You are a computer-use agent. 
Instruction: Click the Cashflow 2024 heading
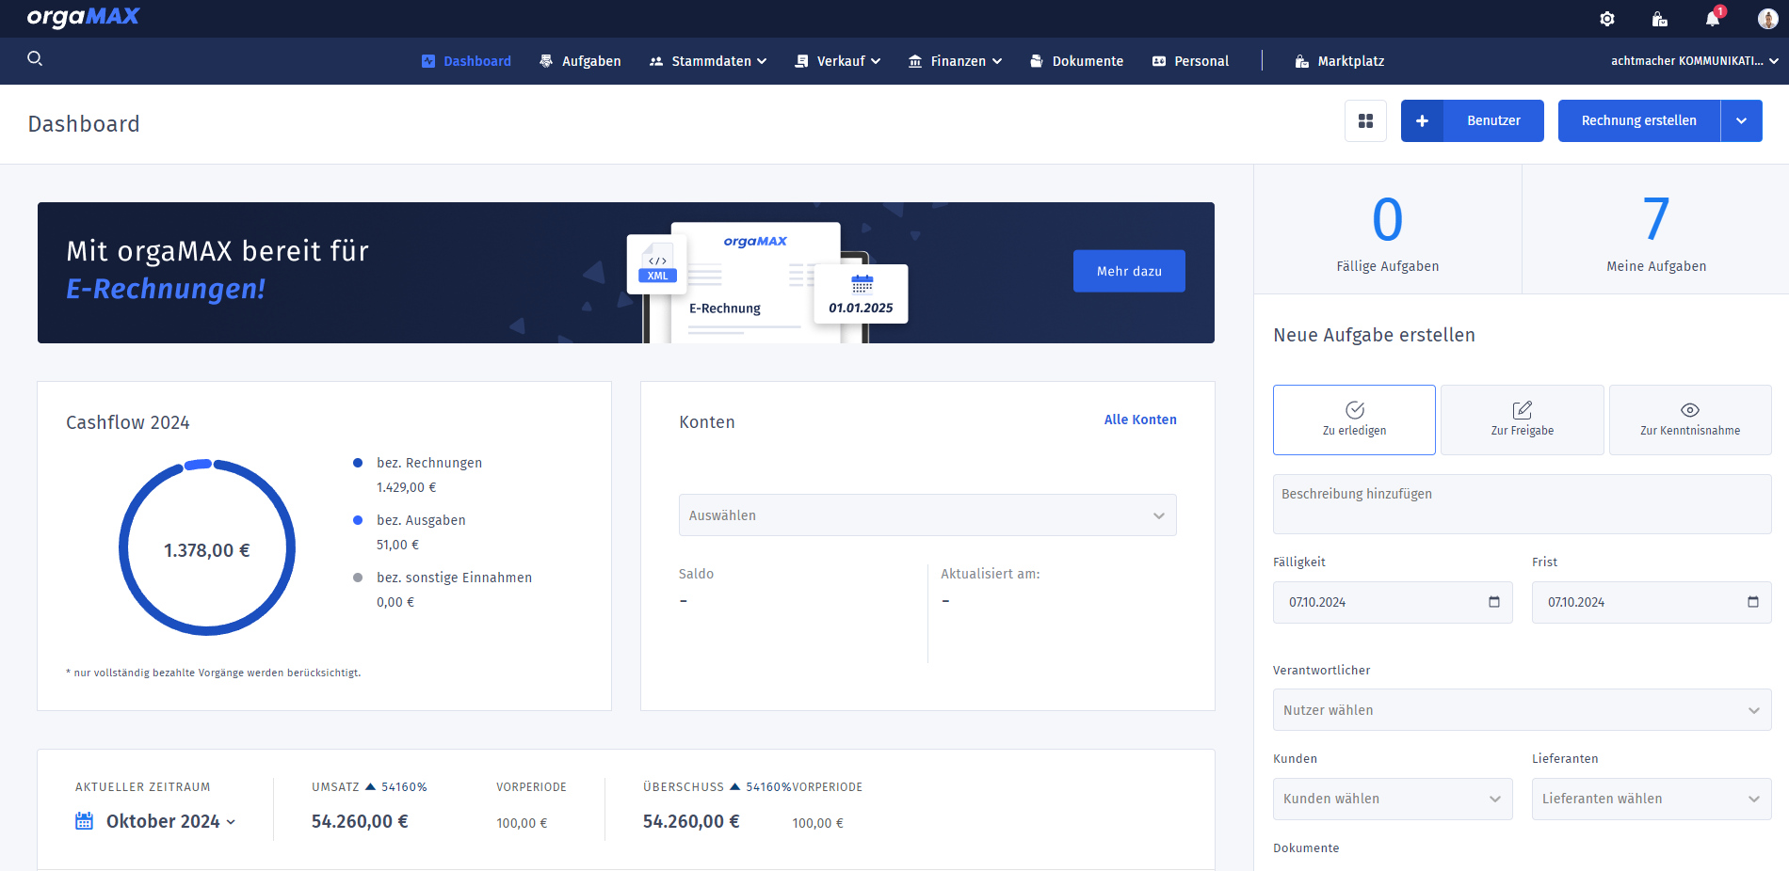click(128, 422)
